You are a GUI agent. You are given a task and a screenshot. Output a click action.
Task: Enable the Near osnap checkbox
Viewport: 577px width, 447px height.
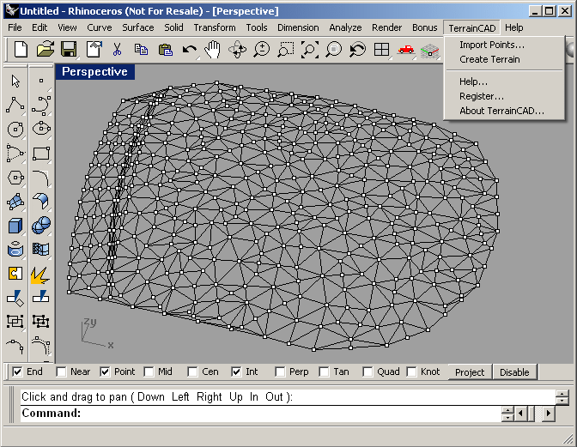click(61, 371)
